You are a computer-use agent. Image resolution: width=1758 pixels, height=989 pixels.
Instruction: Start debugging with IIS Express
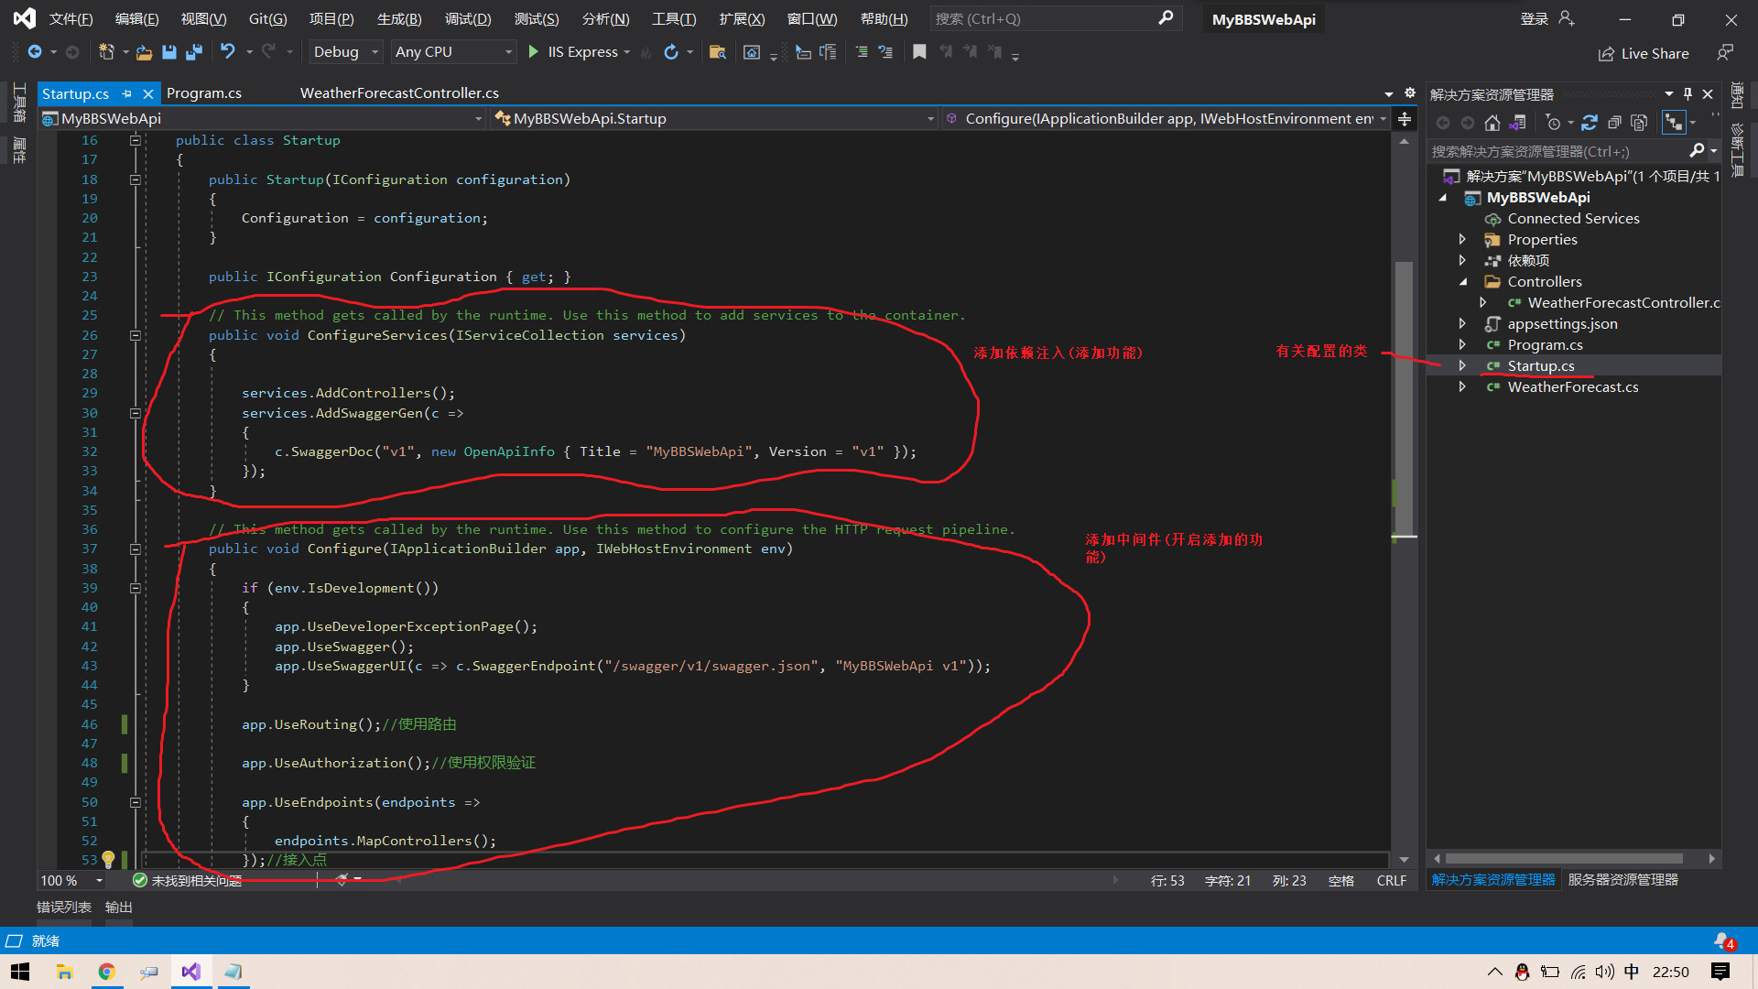point(572,52)
